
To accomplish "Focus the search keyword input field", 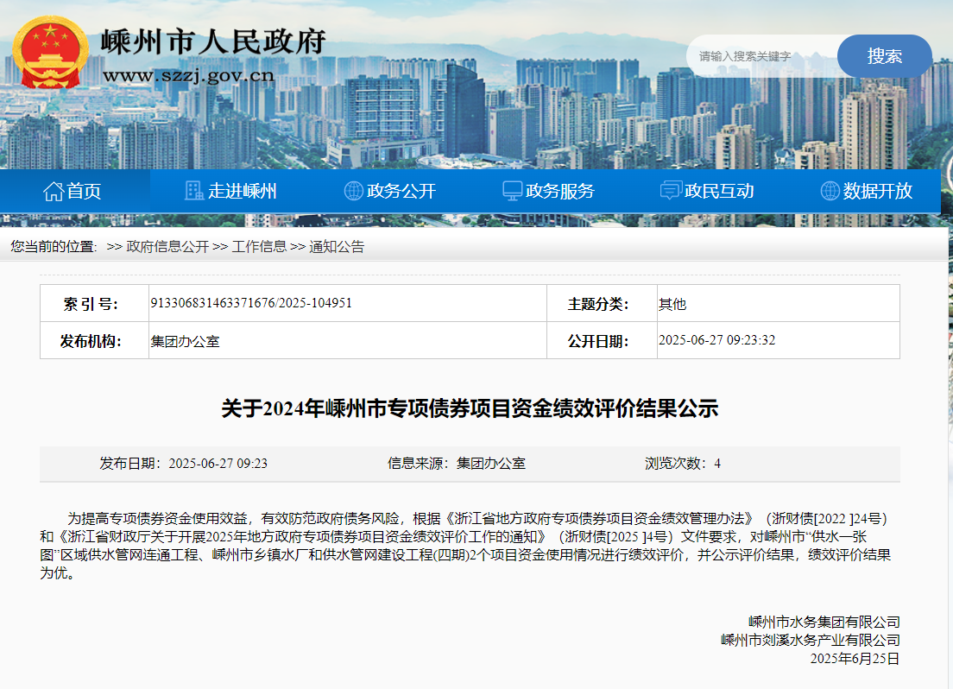I will point(761,56).
